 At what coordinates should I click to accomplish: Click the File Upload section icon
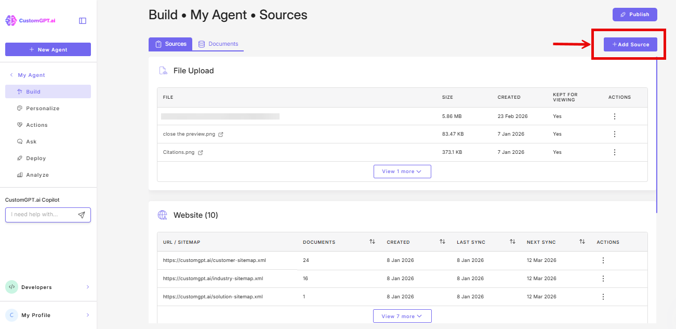(163, 70)
